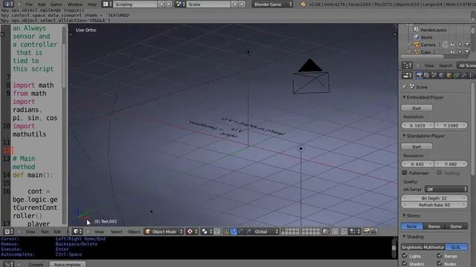This screenshot has height=267, width=476.
Task: Open the text editor Text menu
Action: [45, 231]
